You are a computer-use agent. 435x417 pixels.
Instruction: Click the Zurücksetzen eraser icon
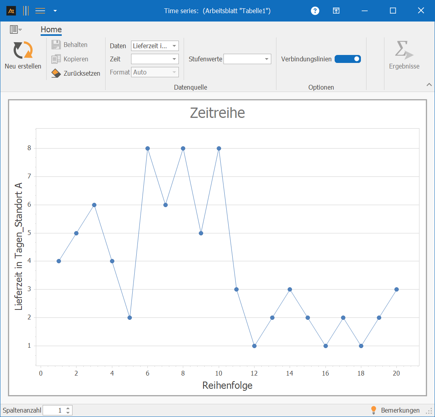pos(56,73)
